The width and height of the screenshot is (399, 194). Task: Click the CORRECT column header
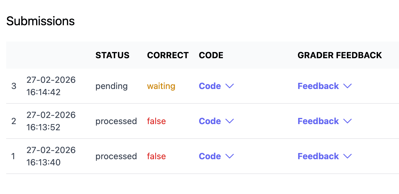click(168, 55)
